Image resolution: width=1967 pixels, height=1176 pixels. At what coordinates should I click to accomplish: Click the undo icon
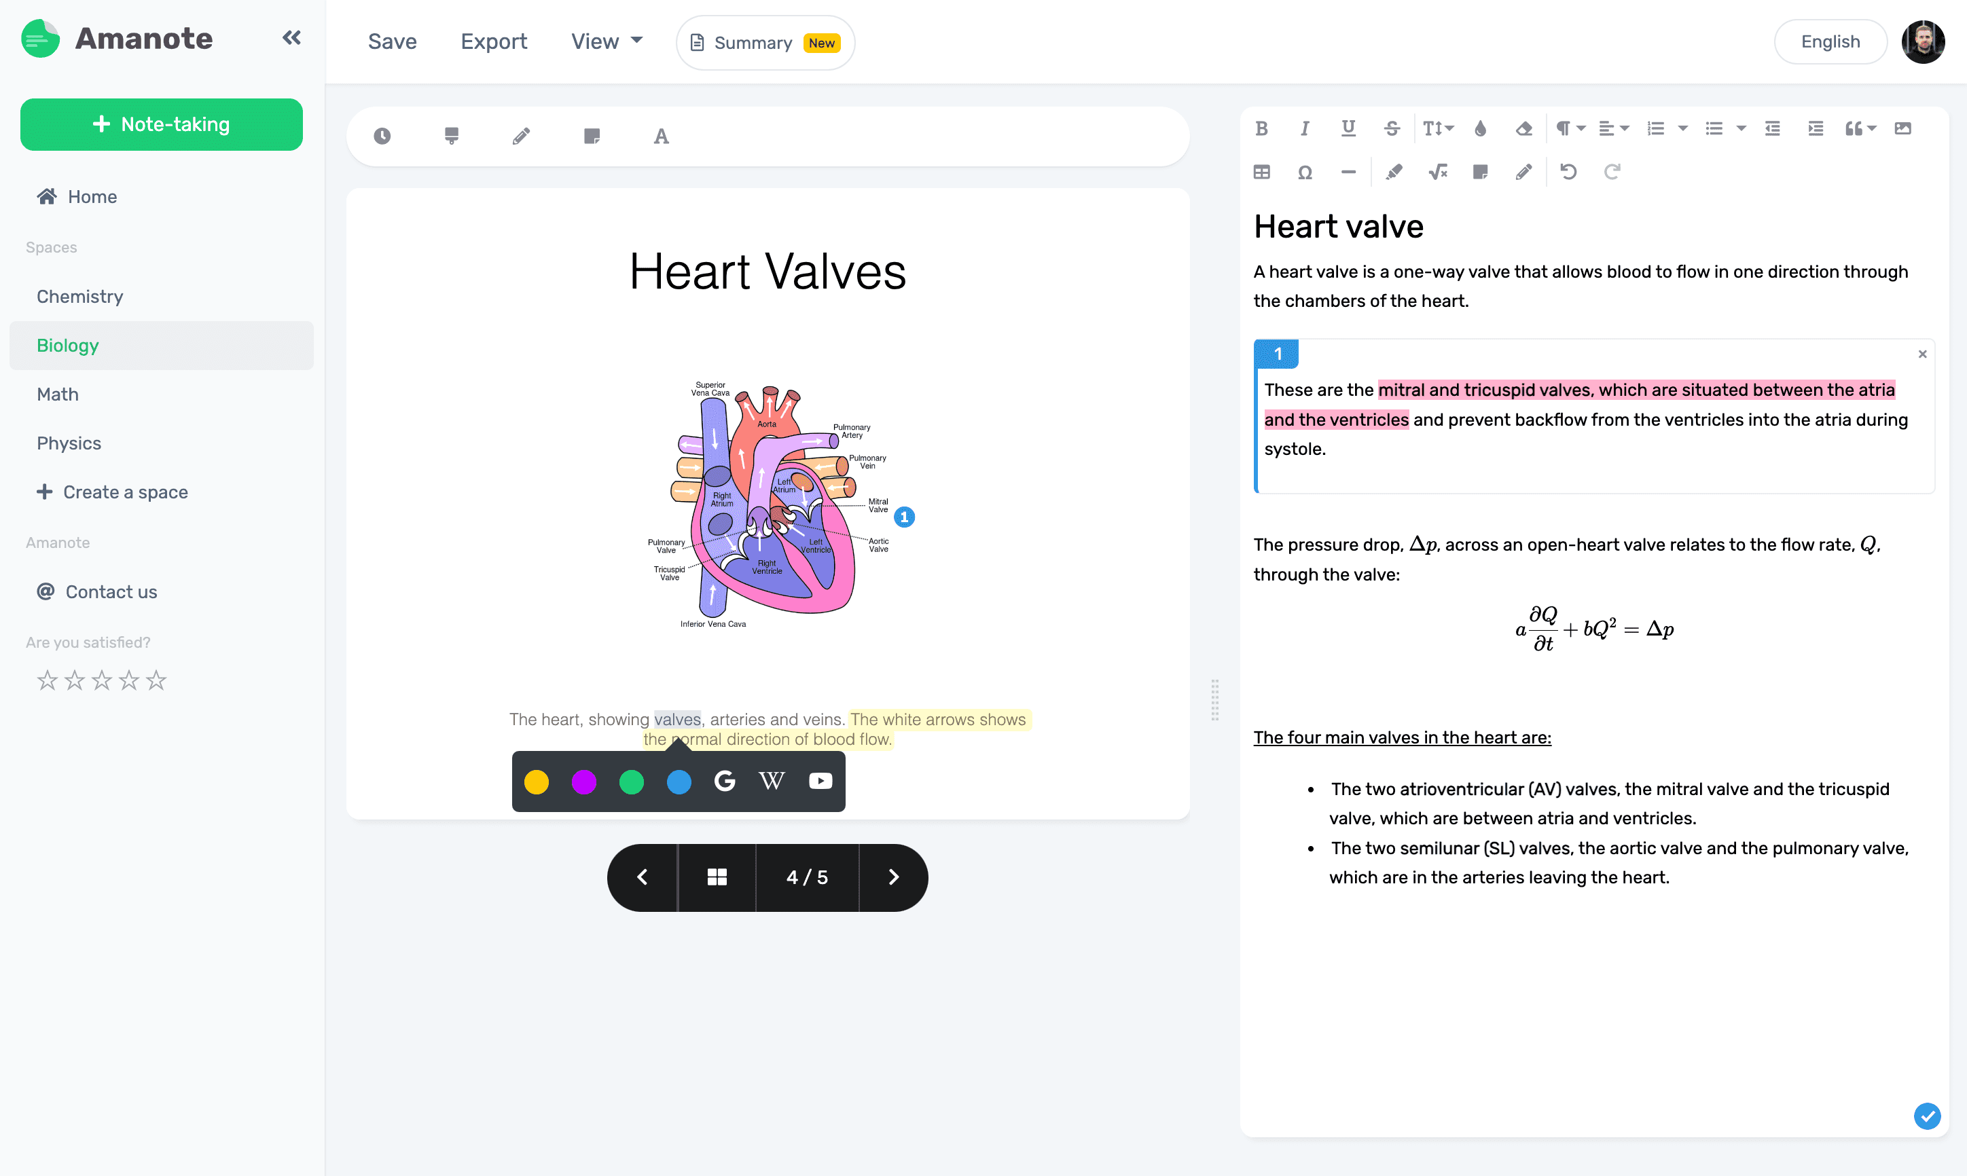1570,171
